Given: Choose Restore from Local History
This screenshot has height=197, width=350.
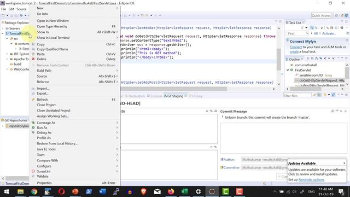Looking at the screenshot, I should pos(57,143).
